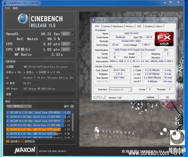
Task: Click the Multiplier x 21.0 value
Action: click(119, 74)
